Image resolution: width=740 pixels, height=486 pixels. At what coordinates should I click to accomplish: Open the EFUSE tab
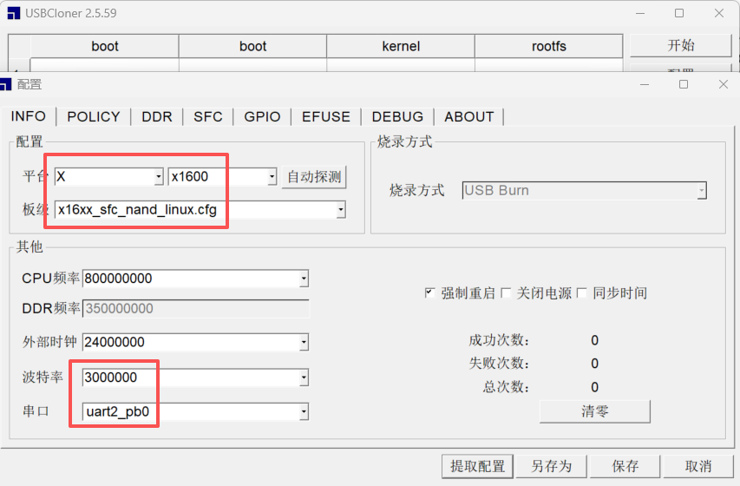pos(325,116)
